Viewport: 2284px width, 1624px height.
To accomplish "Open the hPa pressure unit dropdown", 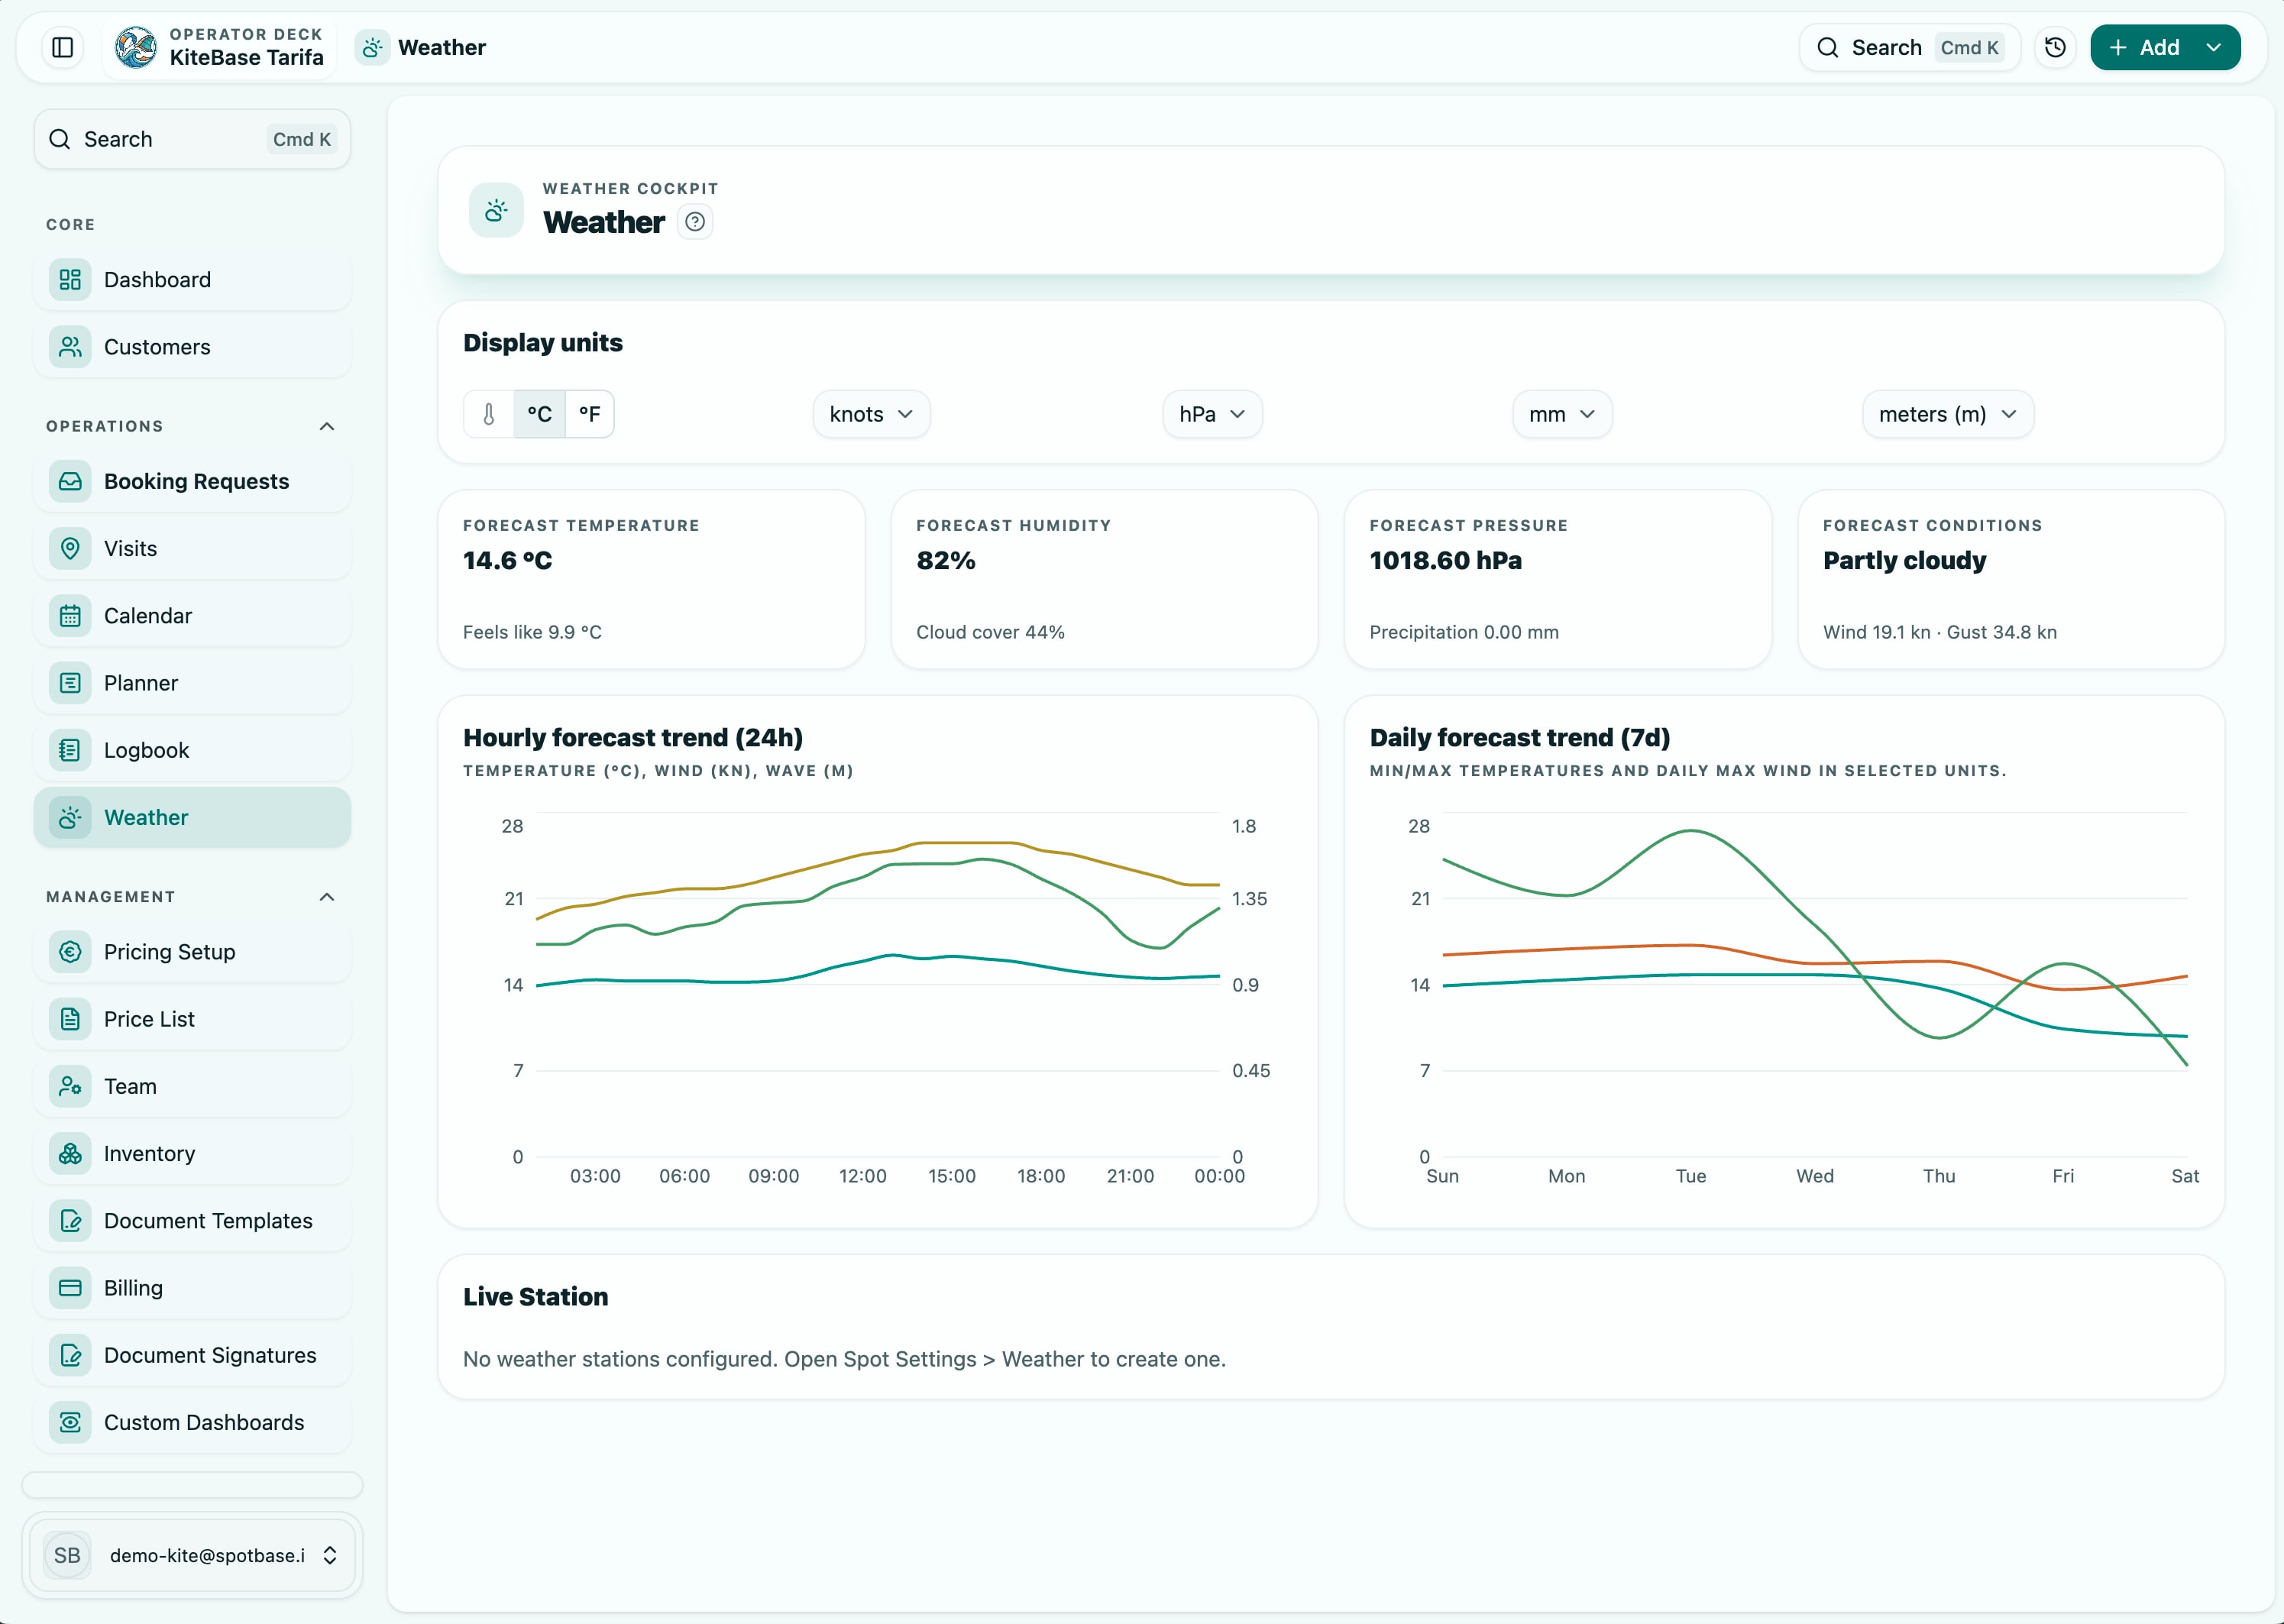I will [1211, 414].
